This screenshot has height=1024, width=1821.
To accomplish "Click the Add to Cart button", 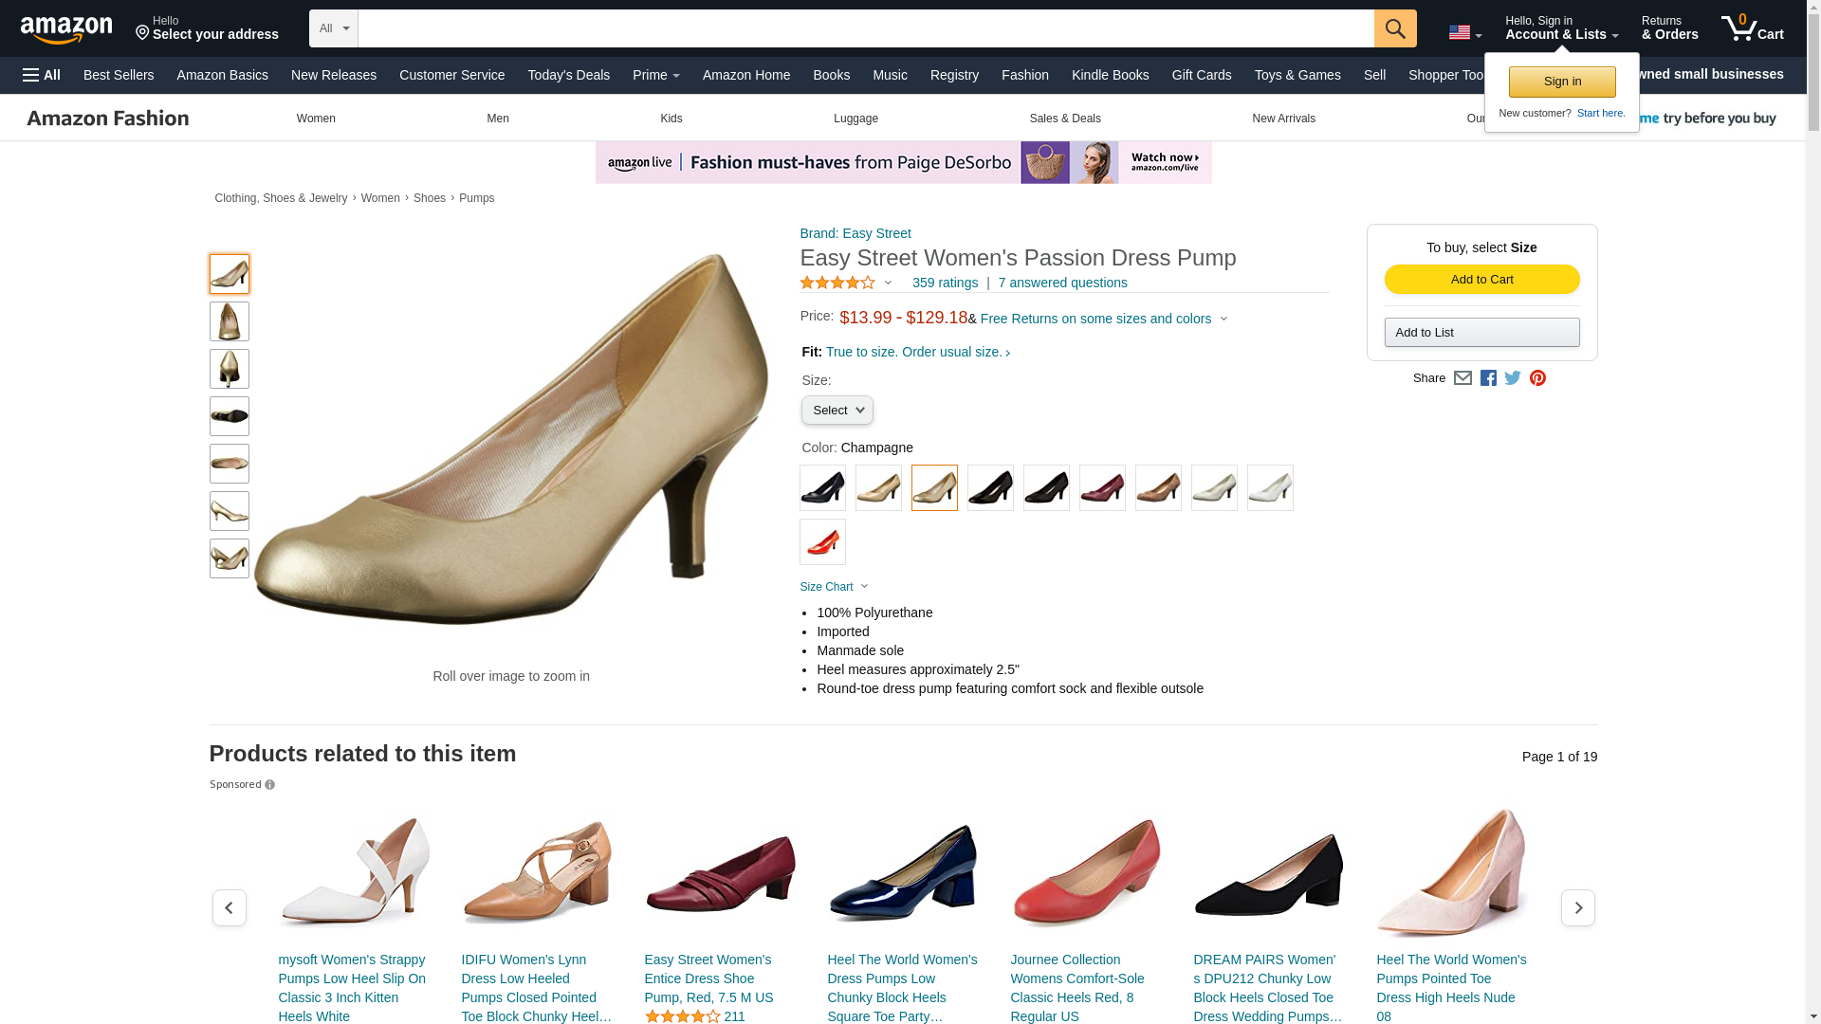I will pyautogui.click(x=1481, y=279).
